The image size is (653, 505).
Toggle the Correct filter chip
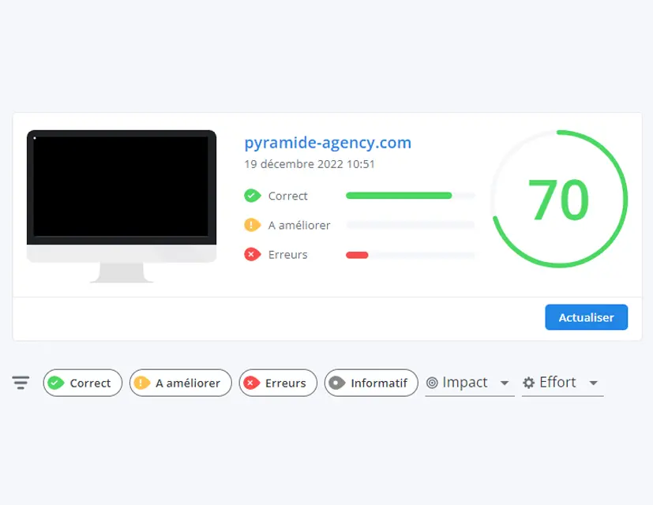pos(82,383)
